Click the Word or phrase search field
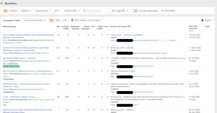This screenshot has height=113, width=217. (98, 11)
